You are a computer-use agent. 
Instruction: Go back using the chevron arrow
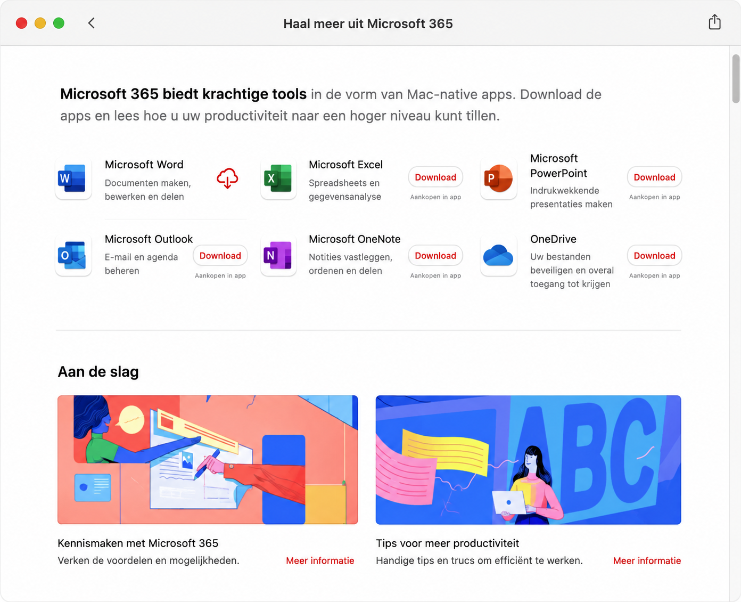point(92,23)
